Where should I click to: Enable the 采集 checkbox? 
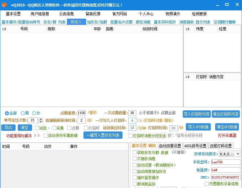coord(54,128)
